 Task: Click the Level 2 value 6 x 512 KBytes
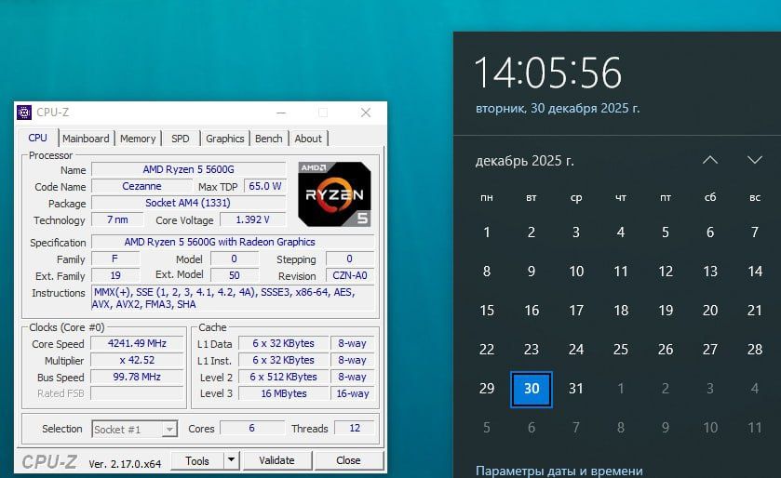pos(283,377)
